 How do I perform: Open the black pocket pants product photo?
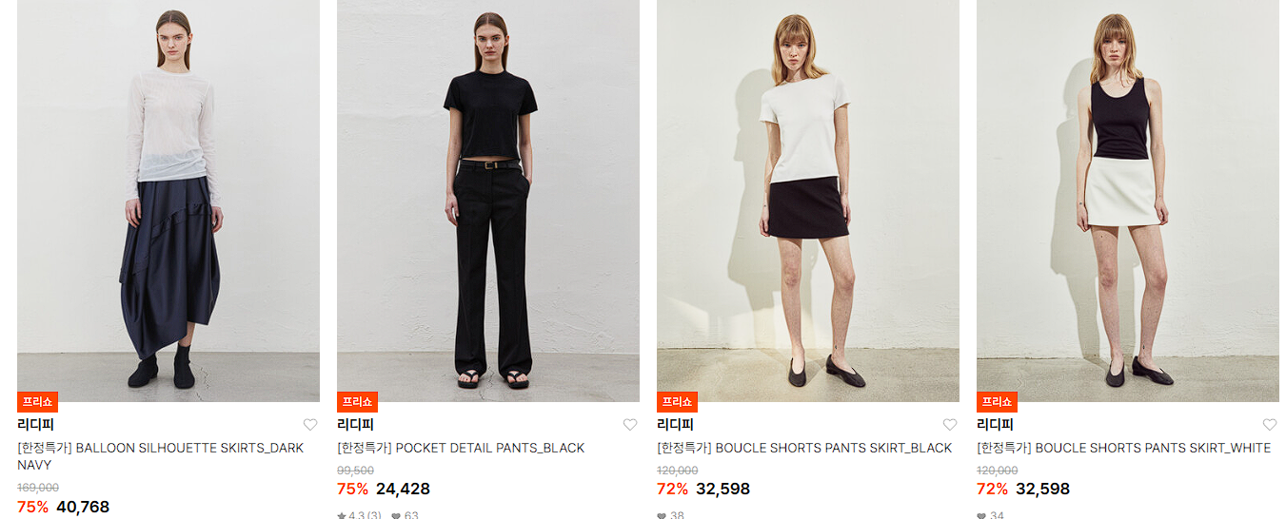tap(488, 201)
